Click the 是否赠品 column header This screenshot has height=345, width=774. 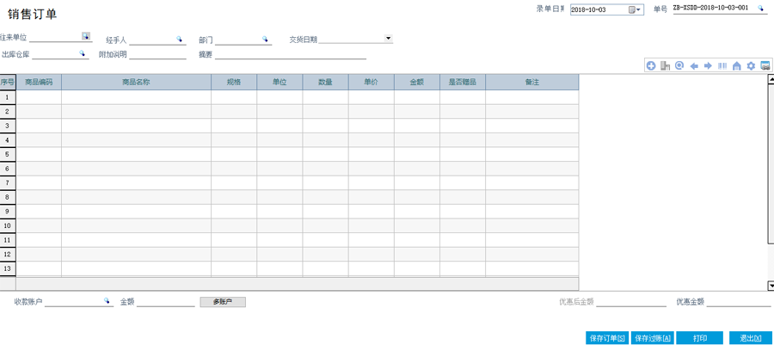click(463, 83)
